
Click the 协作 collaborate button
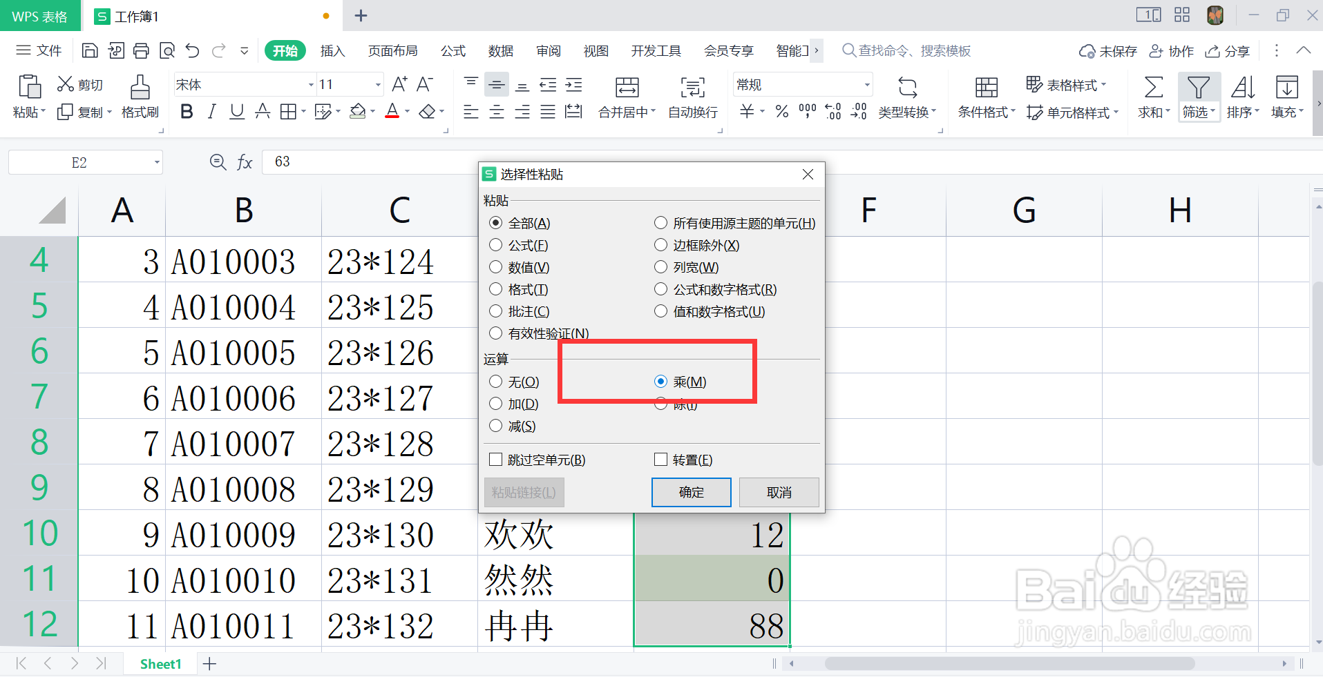click(x=1171, y=51)
